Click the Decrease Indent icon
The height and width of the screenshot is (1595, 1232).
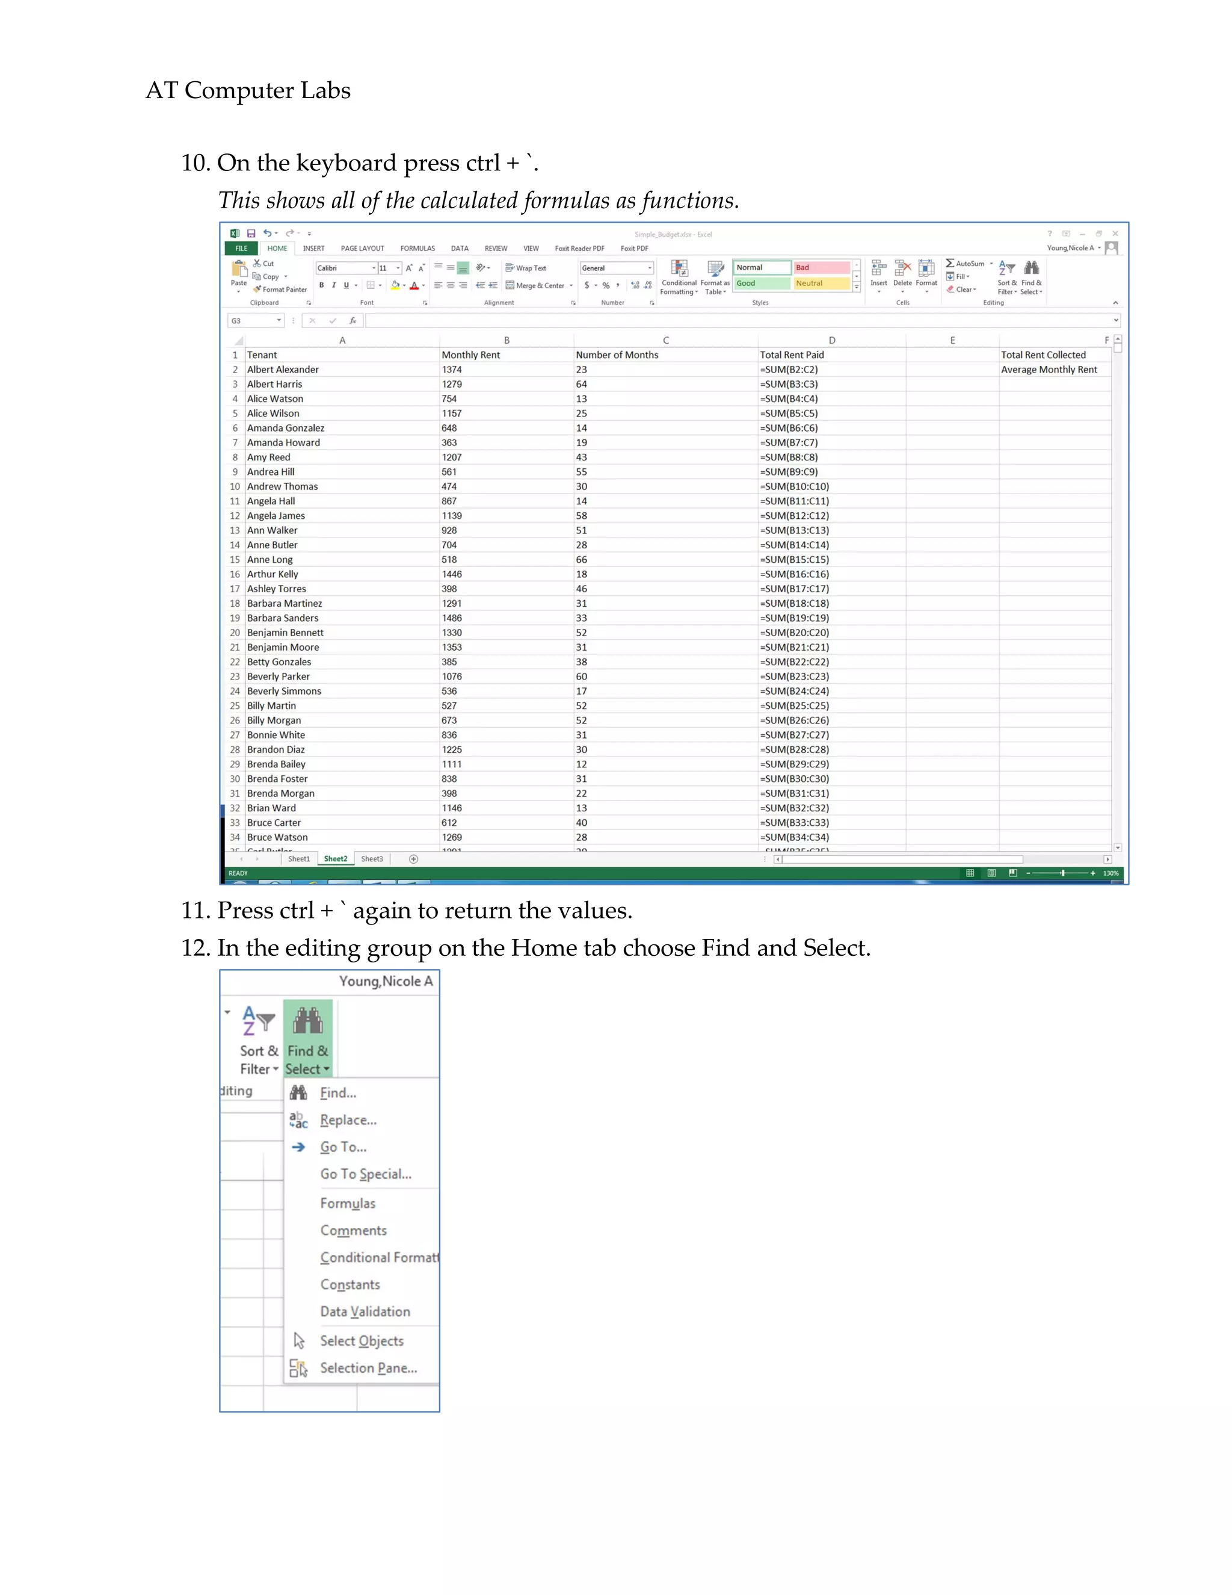481,285
